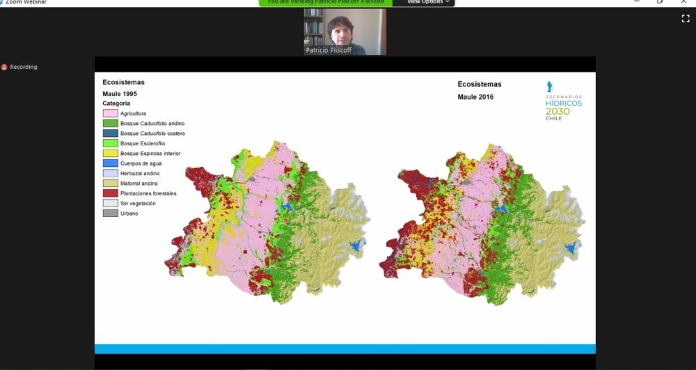Click the yellow Bosque Espinoso interior swatch

coord(110,153)
